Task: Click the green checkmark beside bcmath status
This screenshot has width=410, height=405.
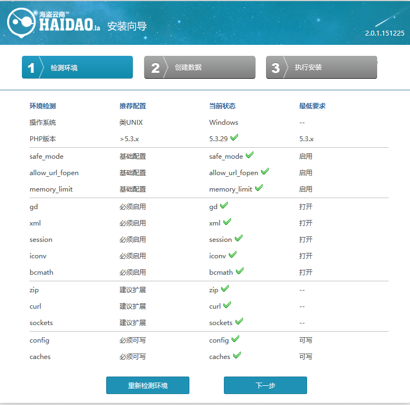Action: [x=240, y=271]
